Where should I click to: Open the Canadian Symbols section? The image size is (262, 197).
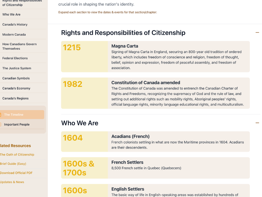16,78
